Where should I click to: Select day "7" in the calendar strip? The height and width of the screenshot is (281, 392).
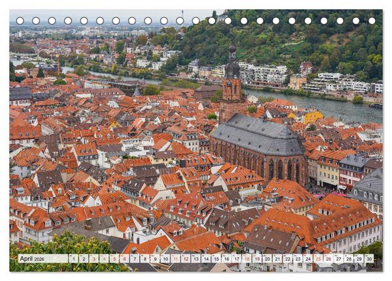pyautogui.click(x=135, y=259)
